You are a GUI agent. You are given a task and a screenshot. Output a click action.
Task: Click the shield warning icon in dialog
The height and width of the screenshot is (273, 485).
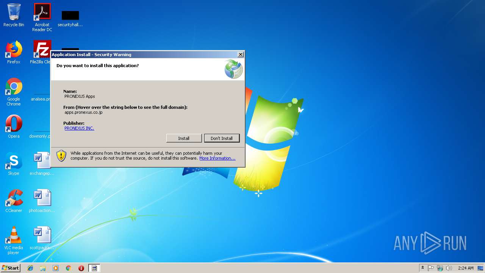61,155
